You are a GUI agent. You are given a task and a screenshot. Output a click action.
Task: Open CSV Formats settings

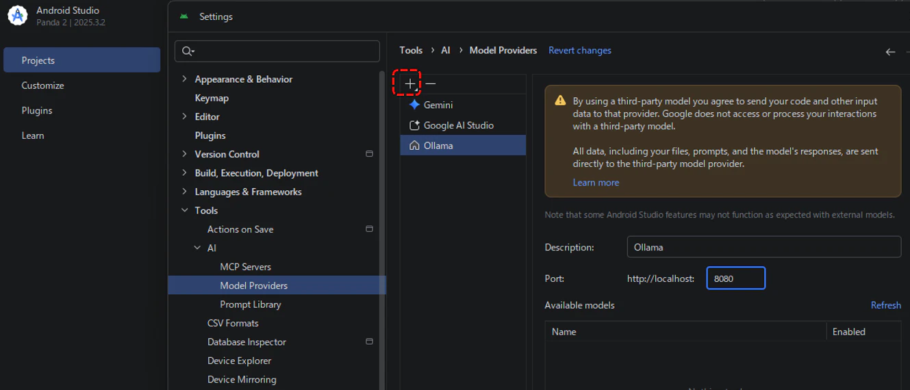[x=233, y=323]
